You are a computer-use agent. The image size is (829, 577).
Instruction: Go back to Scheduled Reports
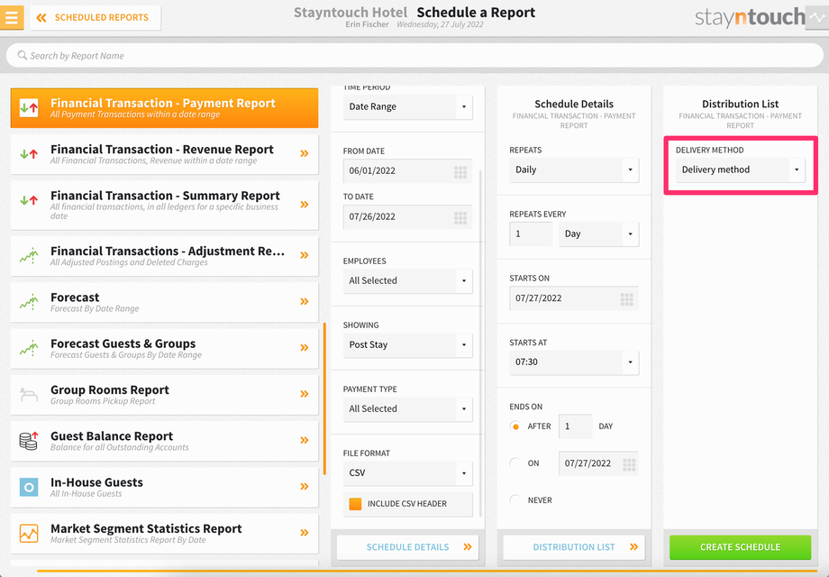click(96, 17)
